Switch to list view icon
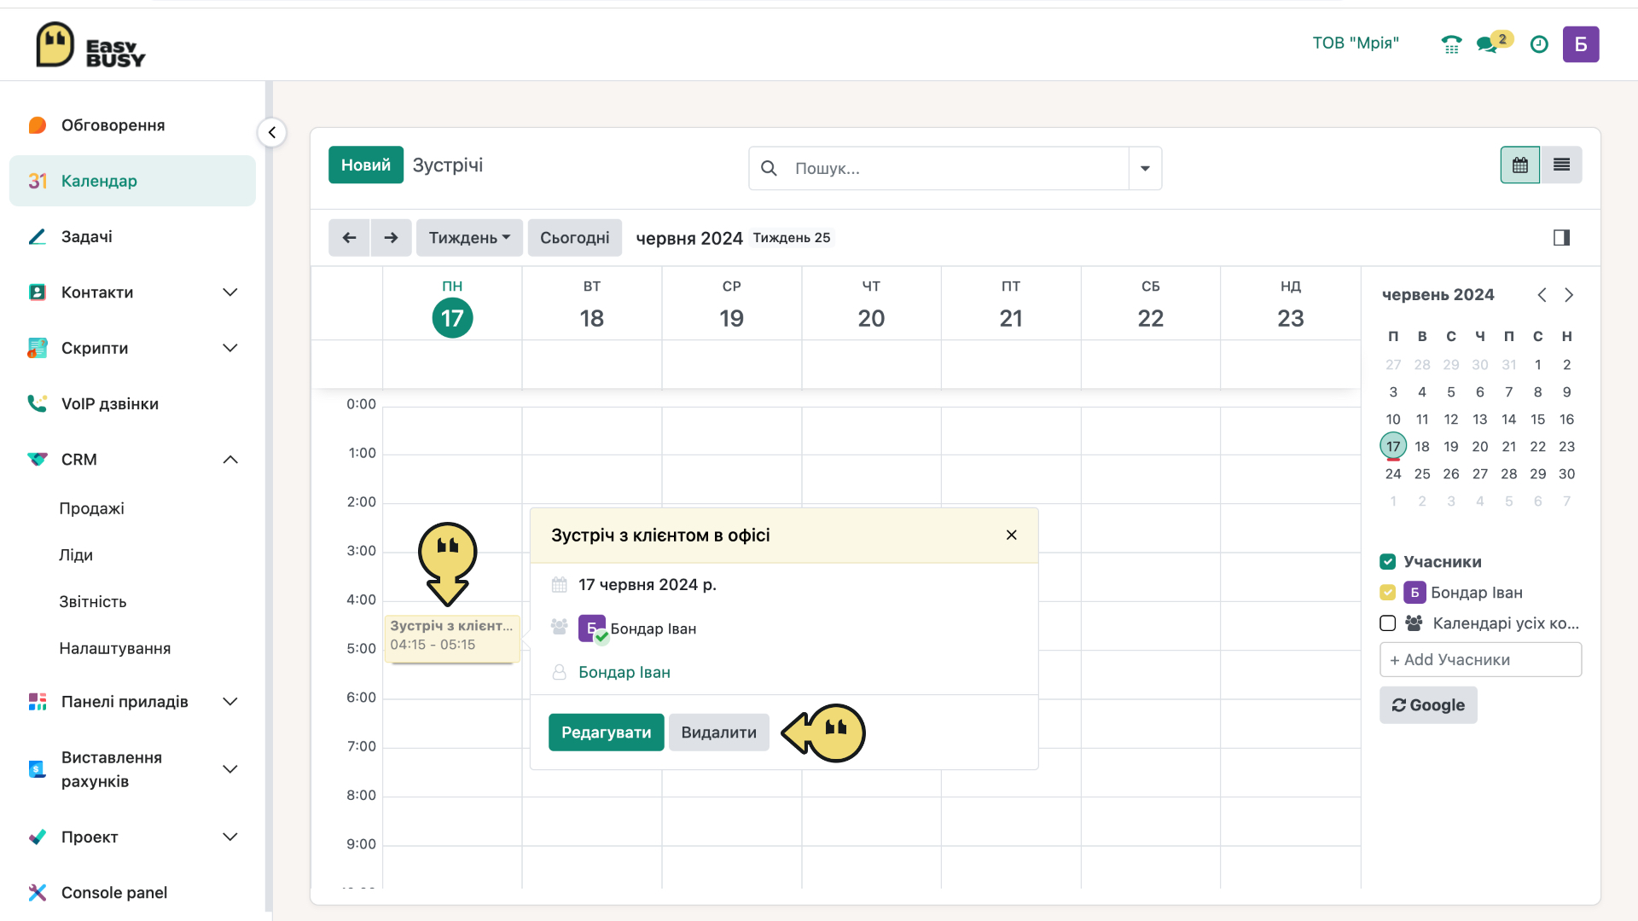The width and height of the screenshot is (1638, 921). point(1561,165)
